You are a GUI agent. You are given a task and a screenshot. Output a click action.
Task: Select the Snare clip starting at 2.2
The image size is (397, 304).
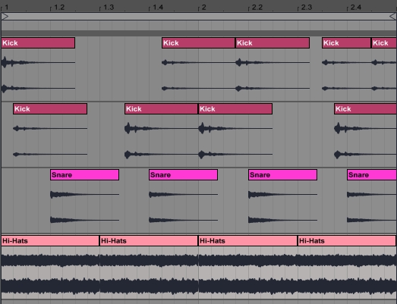pos(282,175)
